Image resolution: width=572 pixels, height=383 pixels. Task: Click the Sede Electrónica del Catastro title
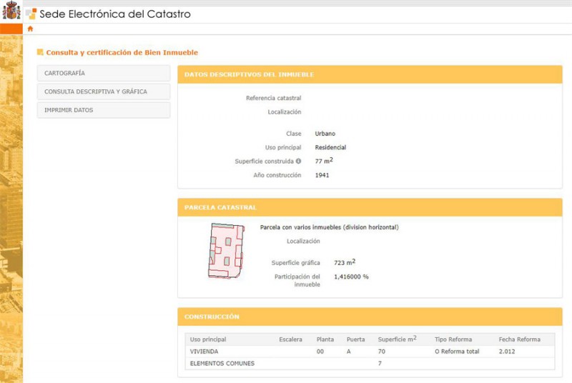pos(115,14)
